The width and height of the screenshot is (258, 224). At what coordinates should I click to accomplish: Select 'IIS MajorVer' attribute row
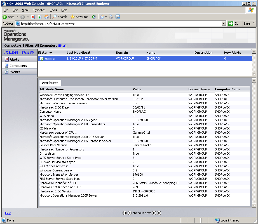pos(145,128)
